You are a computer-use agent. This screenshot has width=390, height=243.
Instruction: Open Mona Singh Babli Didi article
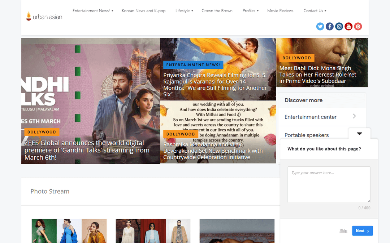pos(318,75)
